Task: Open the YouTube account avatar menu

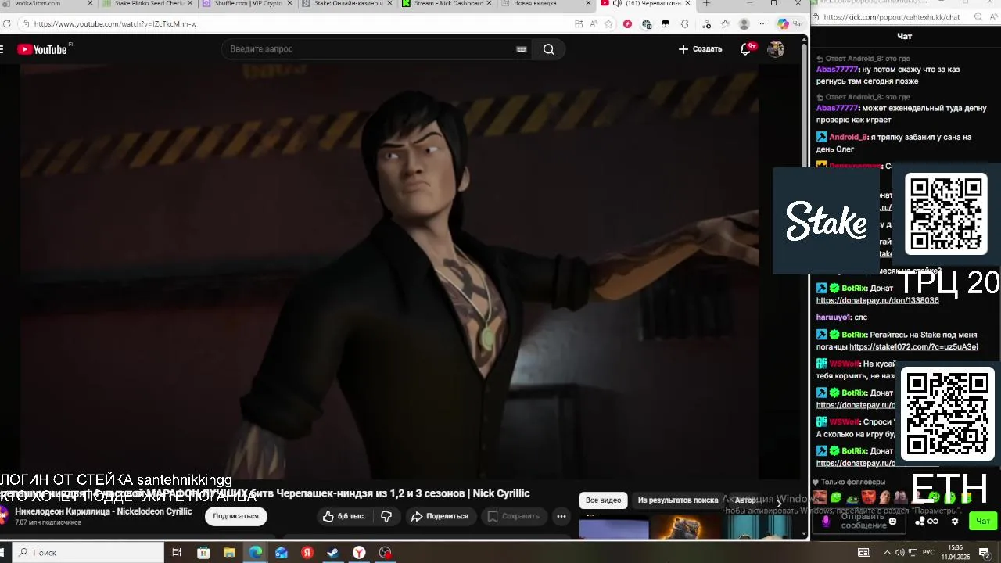Action: (x=776, y=49)
